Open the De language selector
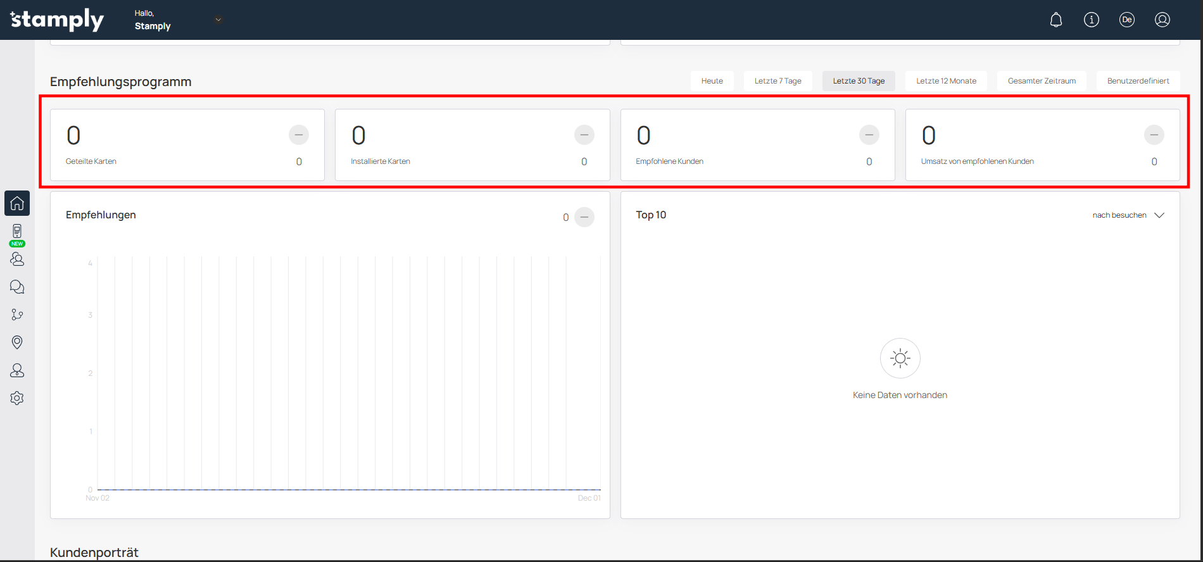 (1127, 20)
